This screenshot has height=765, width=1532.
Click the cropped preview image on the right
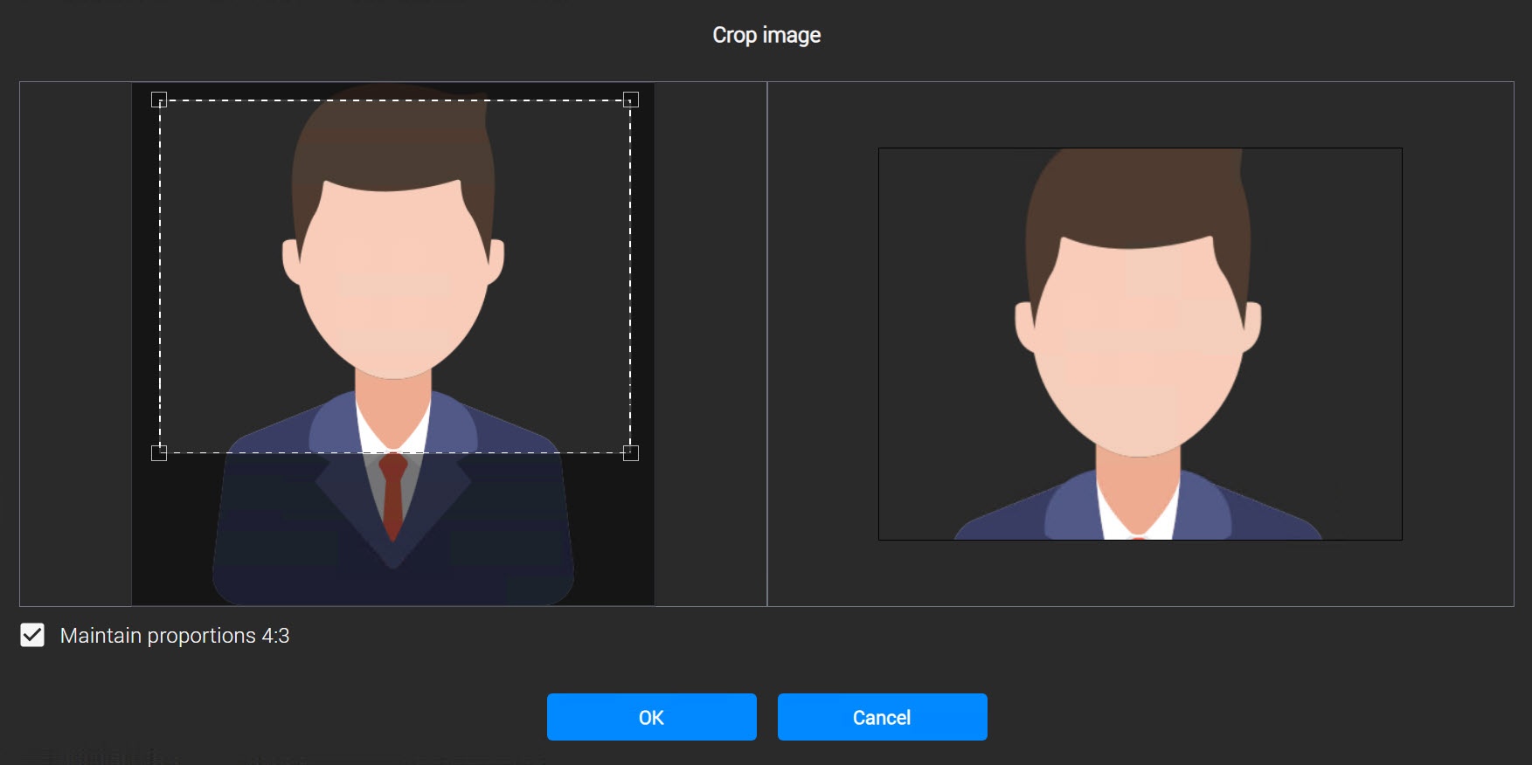click(1140, 344)
